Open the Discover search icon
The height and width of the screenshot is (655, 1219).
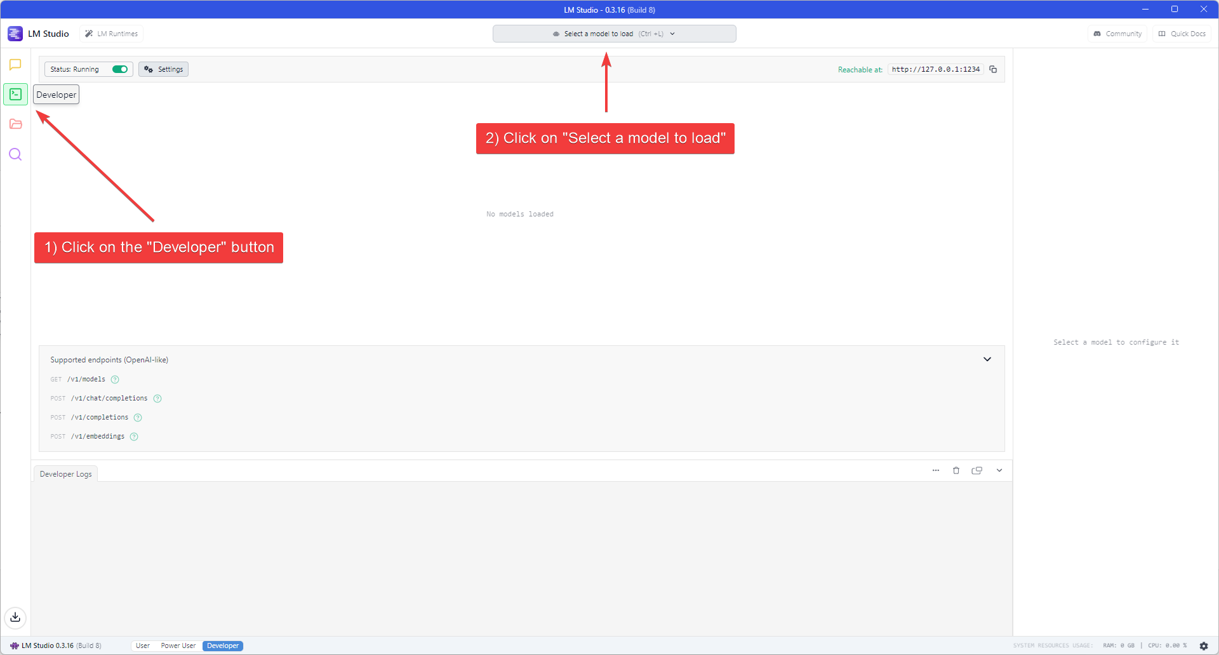point(15,154)
